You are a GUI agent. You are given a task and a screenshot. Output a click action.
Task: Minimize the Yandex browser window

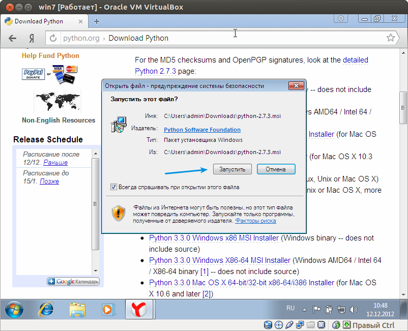tap(365, 19)
